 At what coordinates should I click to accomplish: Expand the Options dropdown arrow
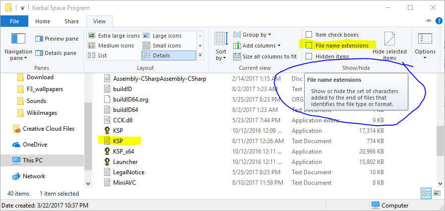tap(425, 58)
